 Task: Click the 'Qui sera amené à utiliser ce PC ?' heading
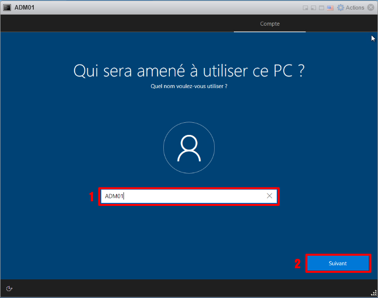pos(189,71)
